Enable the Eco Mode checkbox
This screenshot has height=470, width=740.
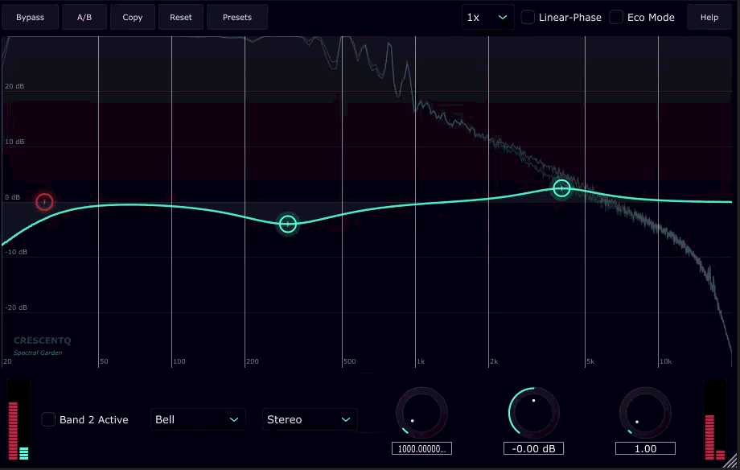pyautogui.click(x=616, y=17)
